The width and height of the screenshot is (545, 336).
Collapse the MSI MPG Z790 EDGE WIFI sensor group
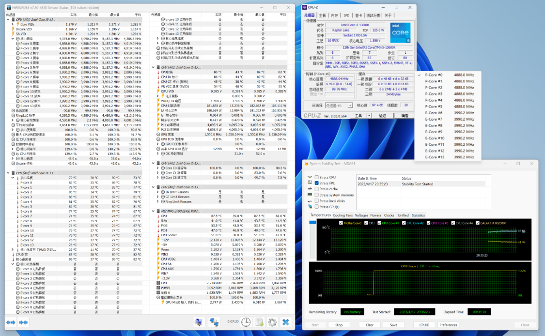(154, 211)
